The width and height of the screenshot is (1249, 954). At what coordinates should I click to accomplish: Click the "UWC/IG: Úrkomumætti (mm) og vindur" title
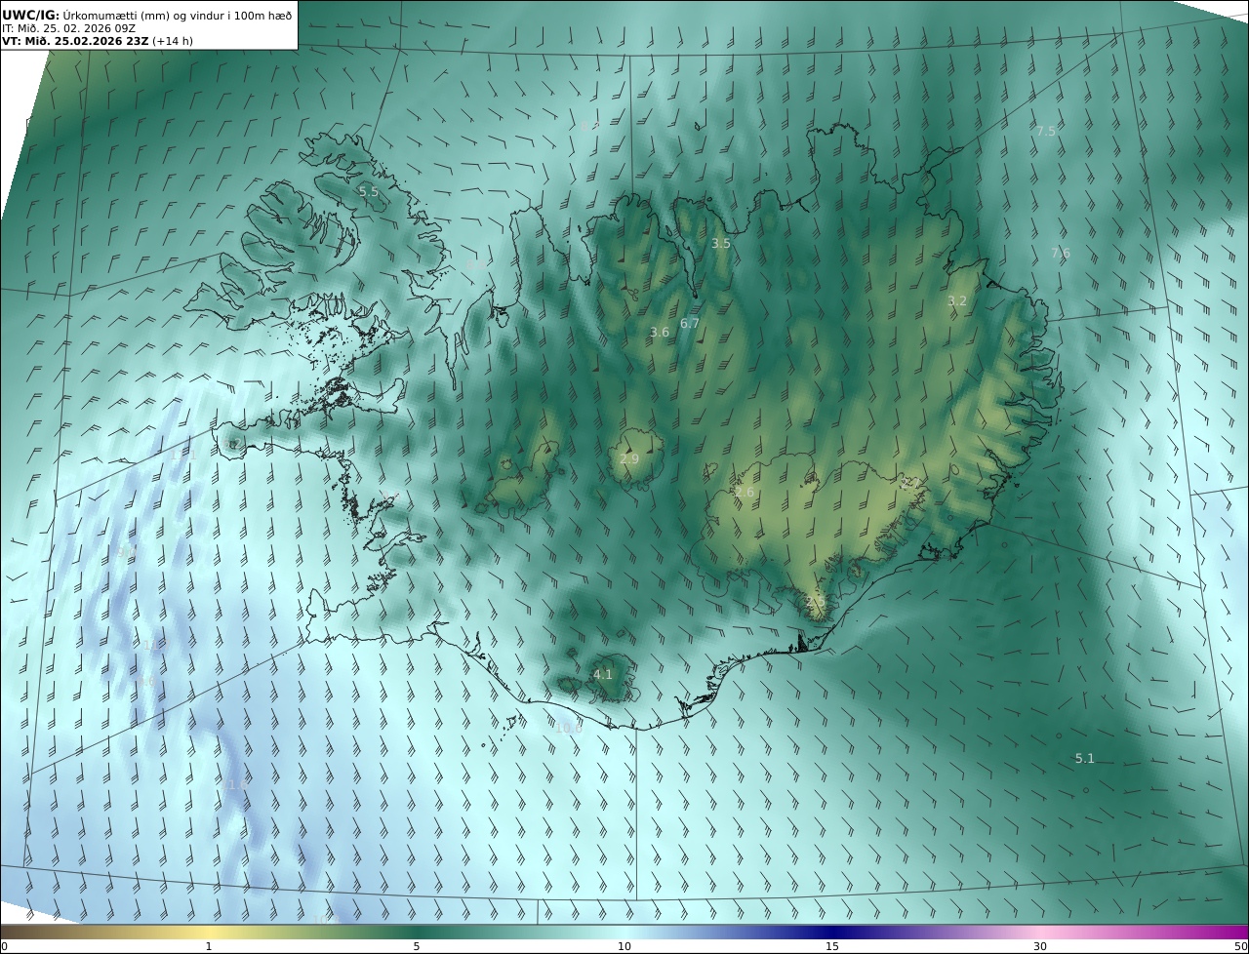147,15
